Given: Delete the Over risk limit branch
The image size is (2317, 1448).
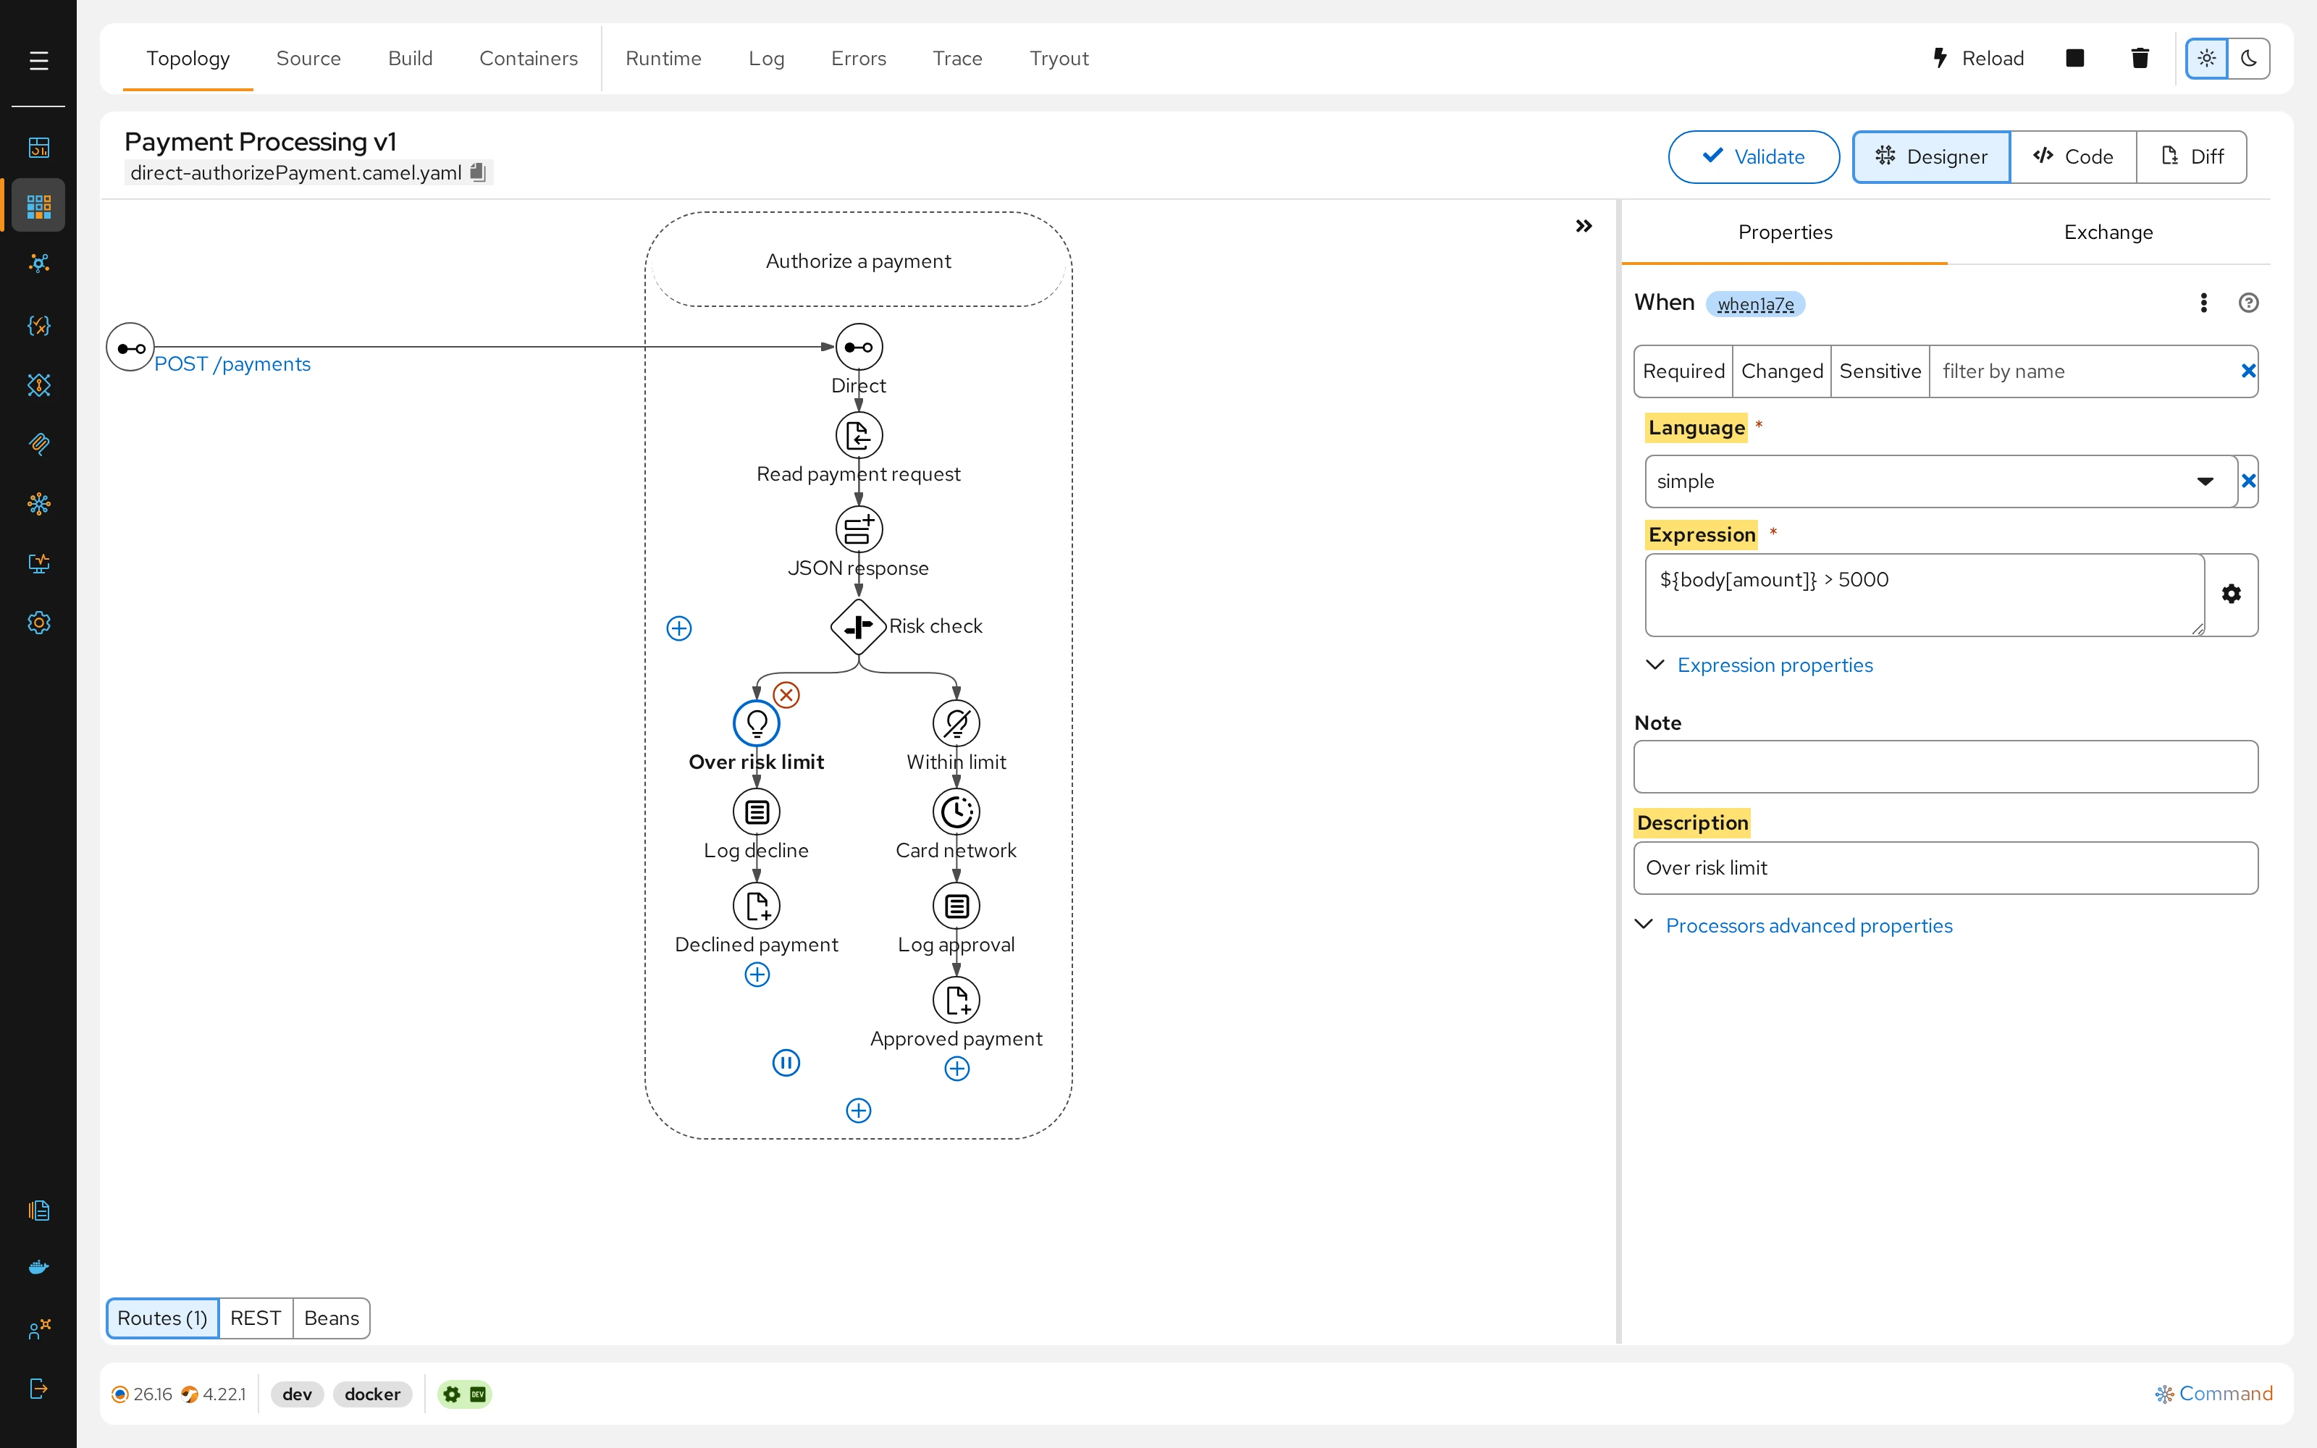Looking at the screenshot, I should click(786, 694).
